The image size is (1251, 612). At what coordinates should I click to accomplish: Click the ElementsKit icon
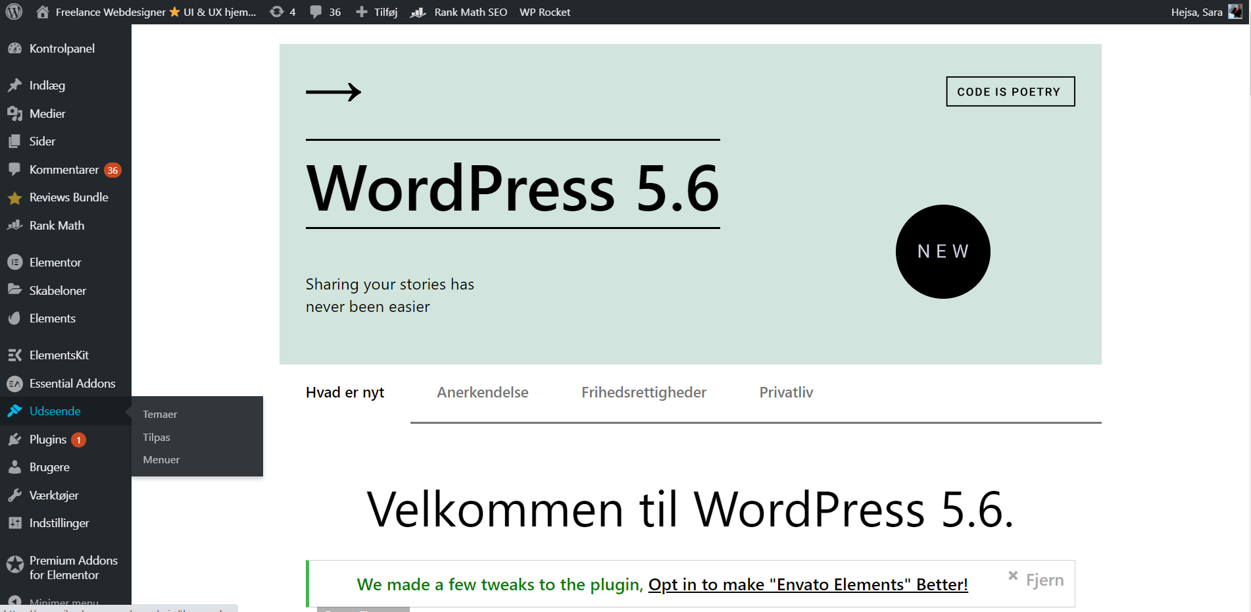pyautogui.click(x=14, y=355)
